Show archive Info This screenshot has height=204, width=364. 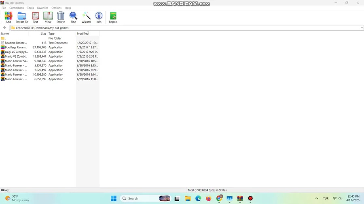coord(99,17)
